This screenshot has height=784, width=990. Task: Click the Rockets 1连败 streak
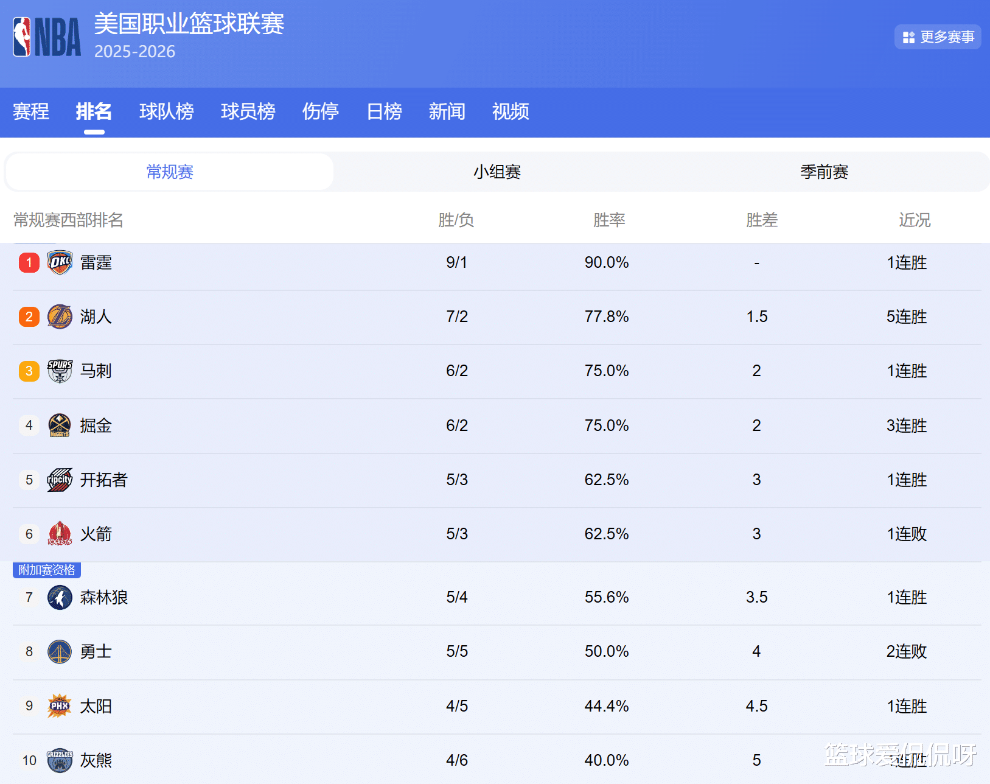pyautogui.click(x=907, y=534)
